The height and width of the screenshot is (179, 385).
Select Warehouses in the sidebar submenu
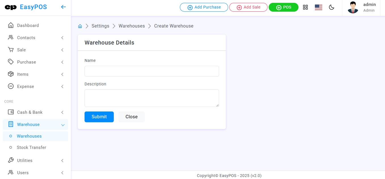point(29,136)
